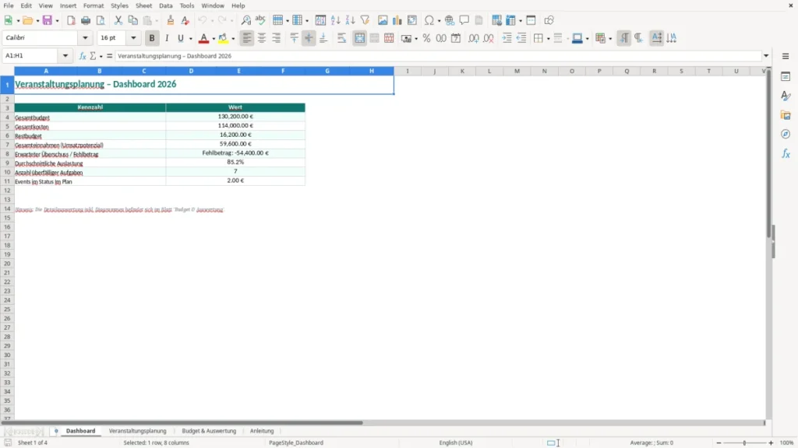
Task: Format as Date icon
Action: 456,38
